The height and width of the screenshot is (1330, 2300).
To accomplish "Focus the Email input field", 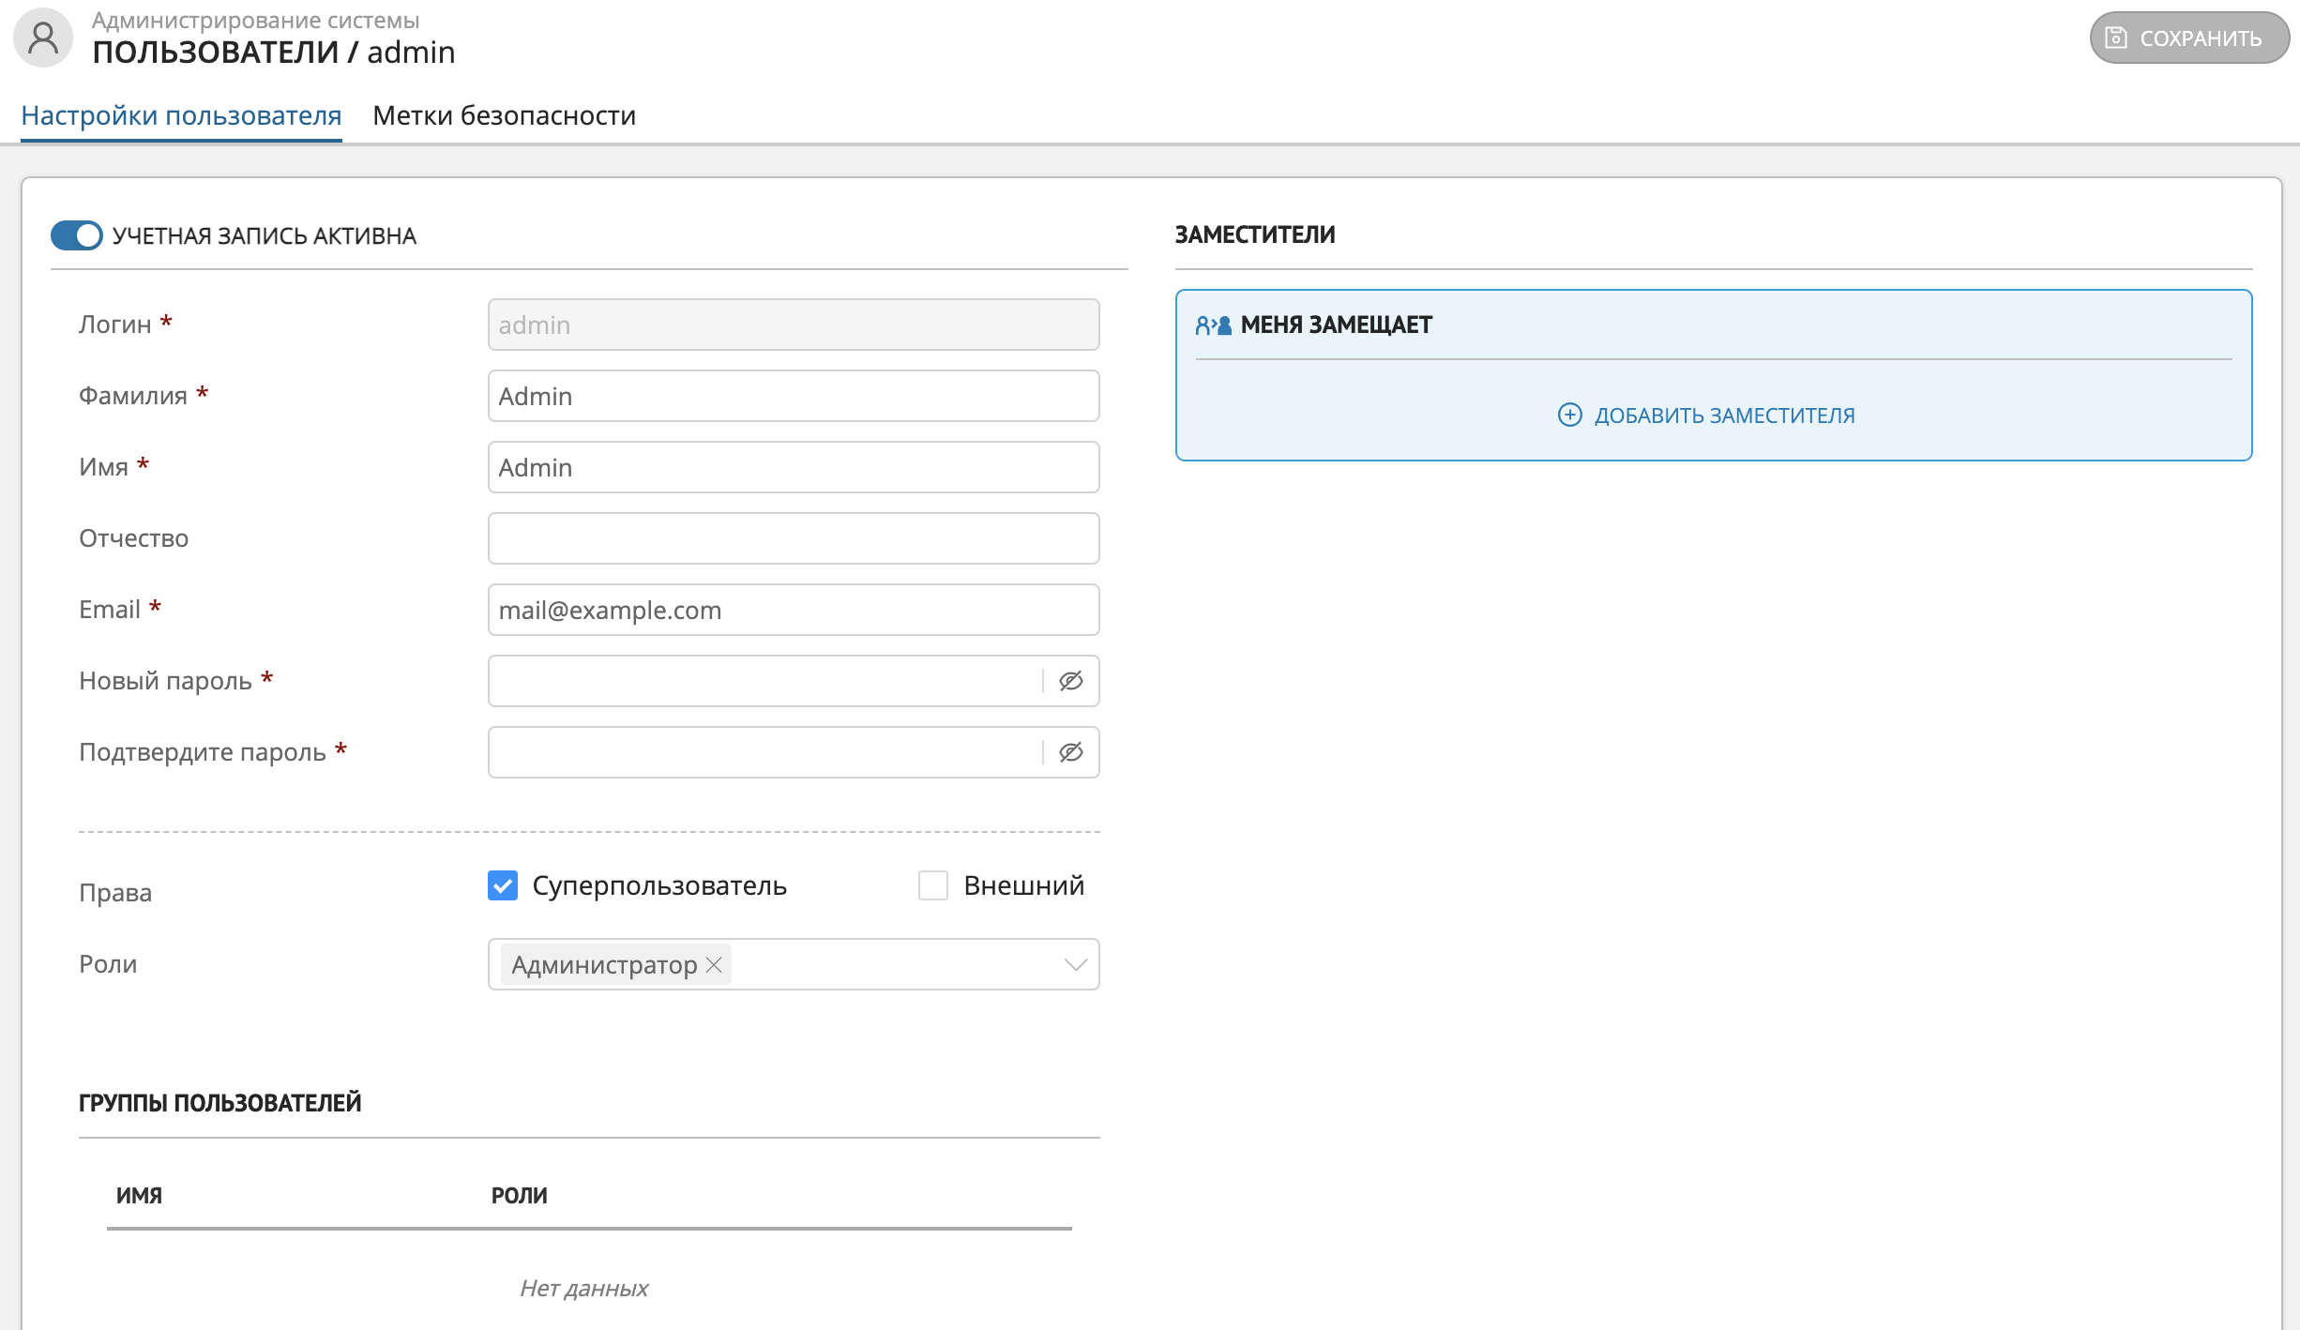I will click(793, 610).
